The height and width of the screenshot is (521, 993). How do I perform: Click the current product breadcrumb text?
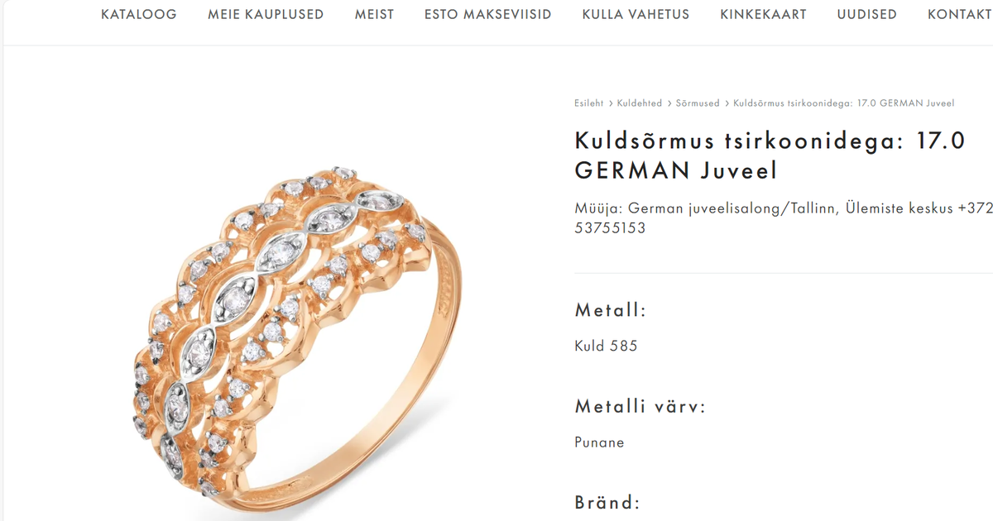click(x=844, y=103)
